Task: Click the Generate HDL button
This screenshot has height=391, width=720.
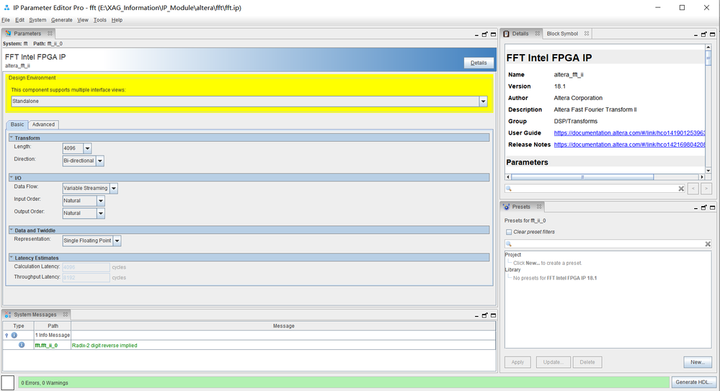Action: click(694, 382)
